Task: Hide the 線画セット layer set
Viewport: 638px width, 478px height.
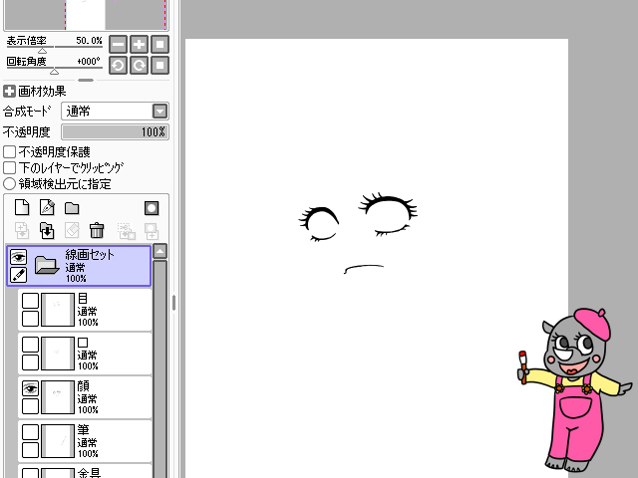Action: [18, 257]
